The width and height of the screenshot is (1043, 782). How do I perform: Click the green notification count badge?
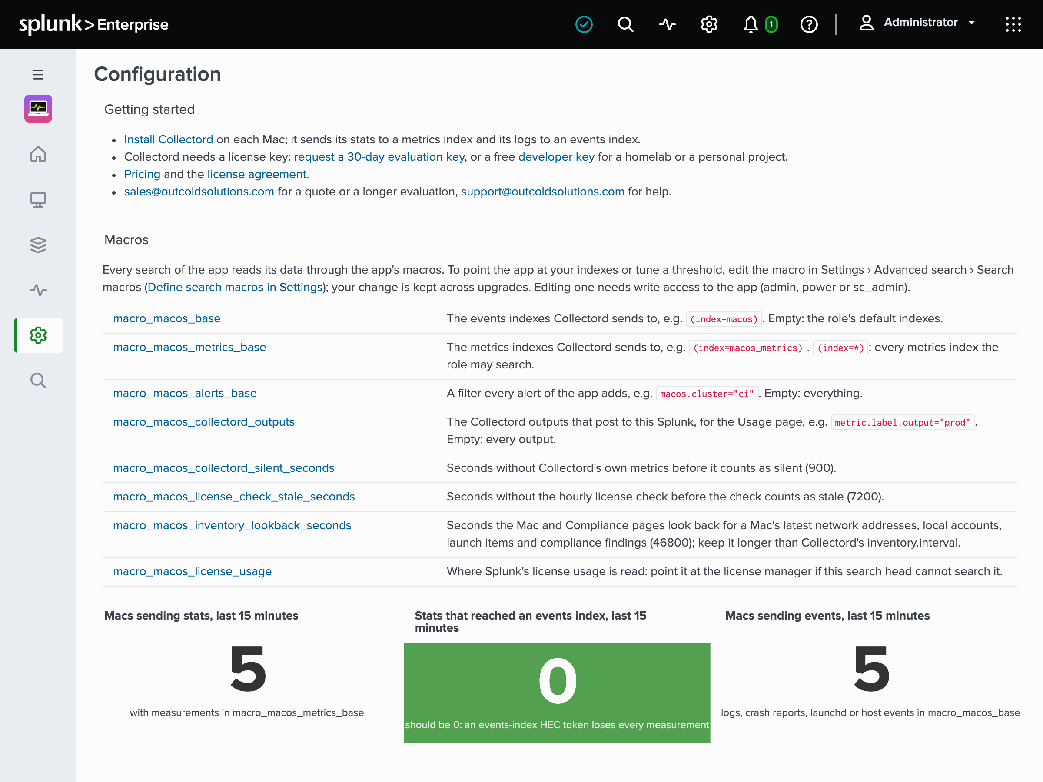(x=771, y=24)
